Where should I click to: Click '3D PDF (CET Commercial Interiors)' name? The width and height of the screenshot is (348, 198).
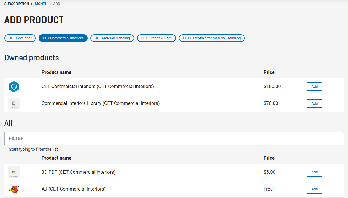[79, 172]
